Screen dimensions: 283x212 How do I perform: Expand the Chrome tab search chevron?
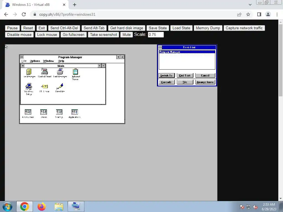pyautogui.click(x=250, y=5)
